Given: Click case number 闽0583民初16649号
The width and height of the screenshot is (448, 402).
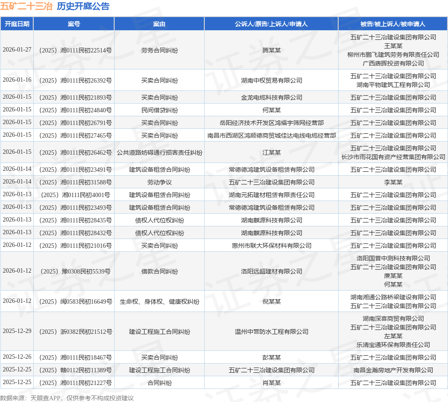Looking at the screenshot, I should tap(75, 301).
